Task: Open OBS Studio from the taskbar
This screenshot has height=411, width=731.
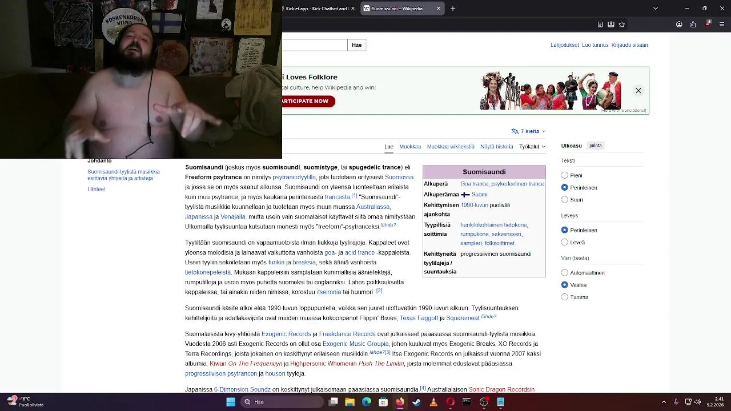Action: pyautogui.click(x=484, y=402)
